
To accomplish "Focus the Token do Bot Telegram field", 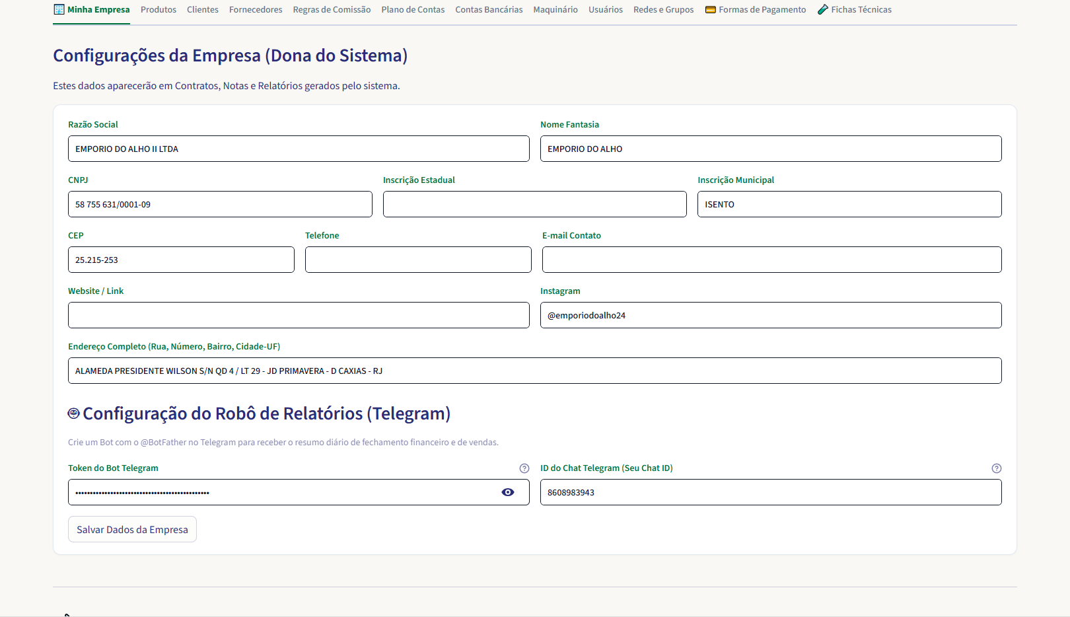I will tap(299, 492).
